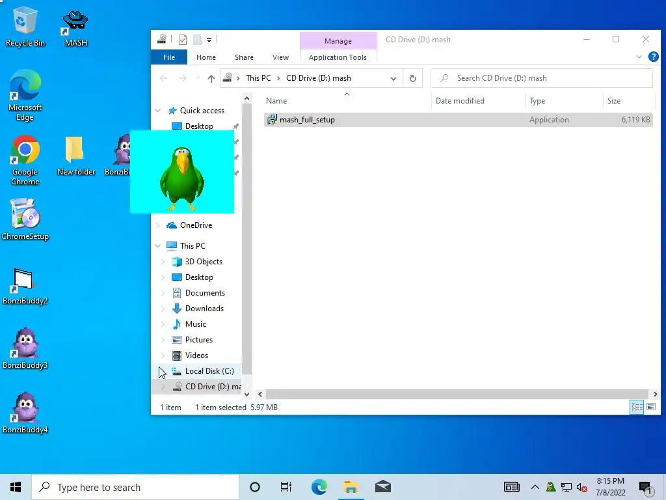Select the ChromeSetup desktop icon
The image size is (666, 500).
pyautogui.click(x=25, y=219)
